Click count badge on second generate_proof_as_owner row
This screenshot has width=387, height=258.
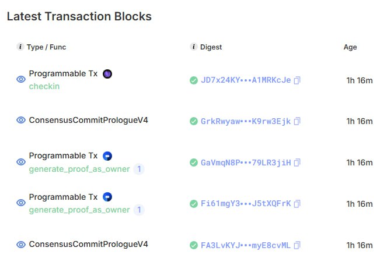click(x=139, y=210)
